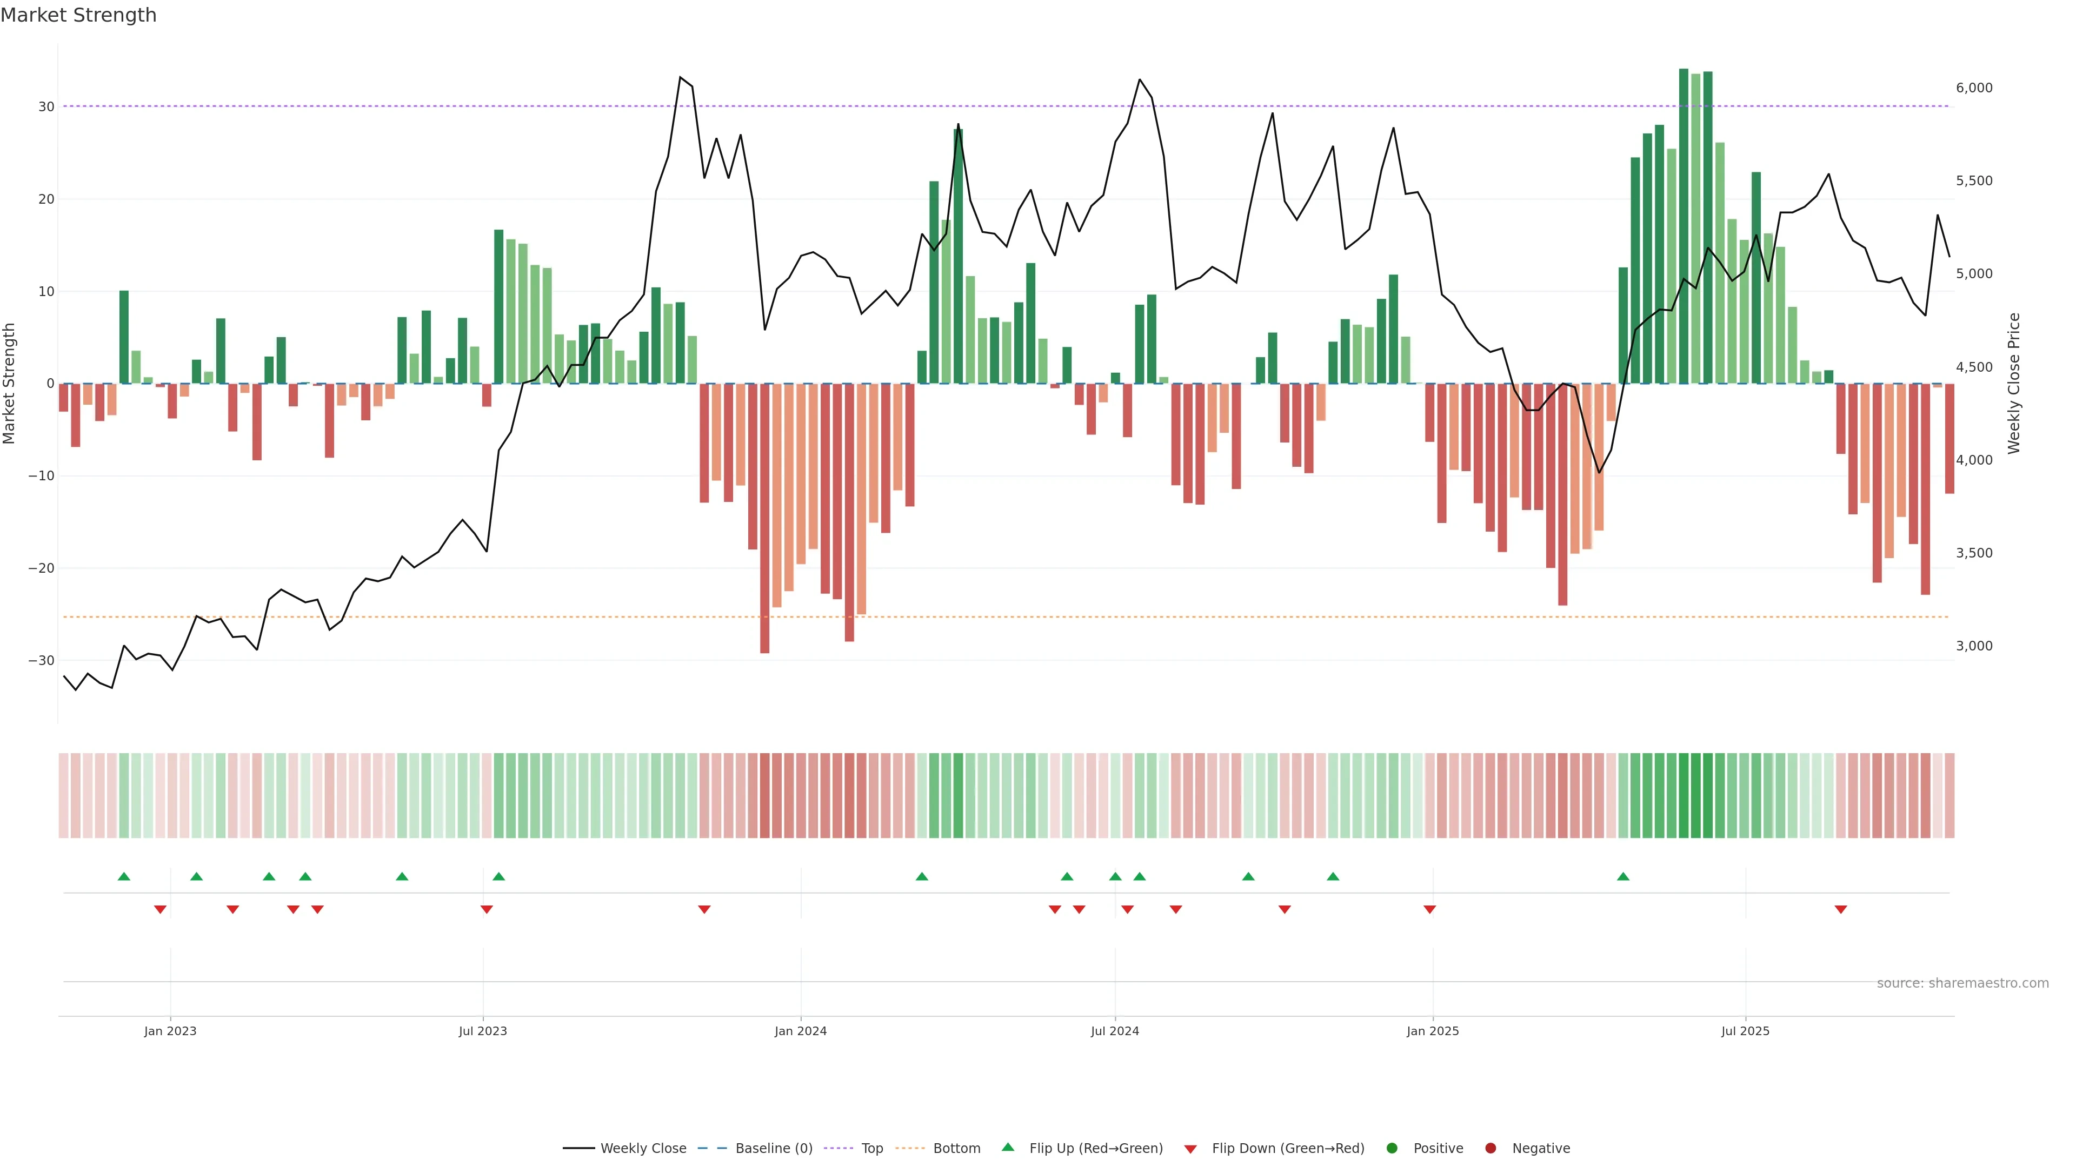Click the first green flip-up triangle marker

click(123, 876)
